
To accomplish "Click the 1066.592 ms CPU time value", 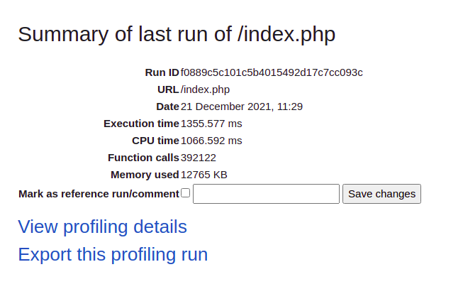I will 211,141.
